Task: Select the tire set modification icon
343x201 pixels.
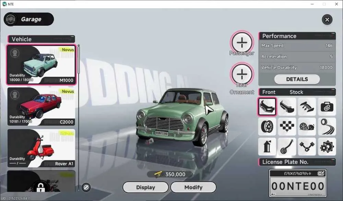Action: (x=307, y=126)
